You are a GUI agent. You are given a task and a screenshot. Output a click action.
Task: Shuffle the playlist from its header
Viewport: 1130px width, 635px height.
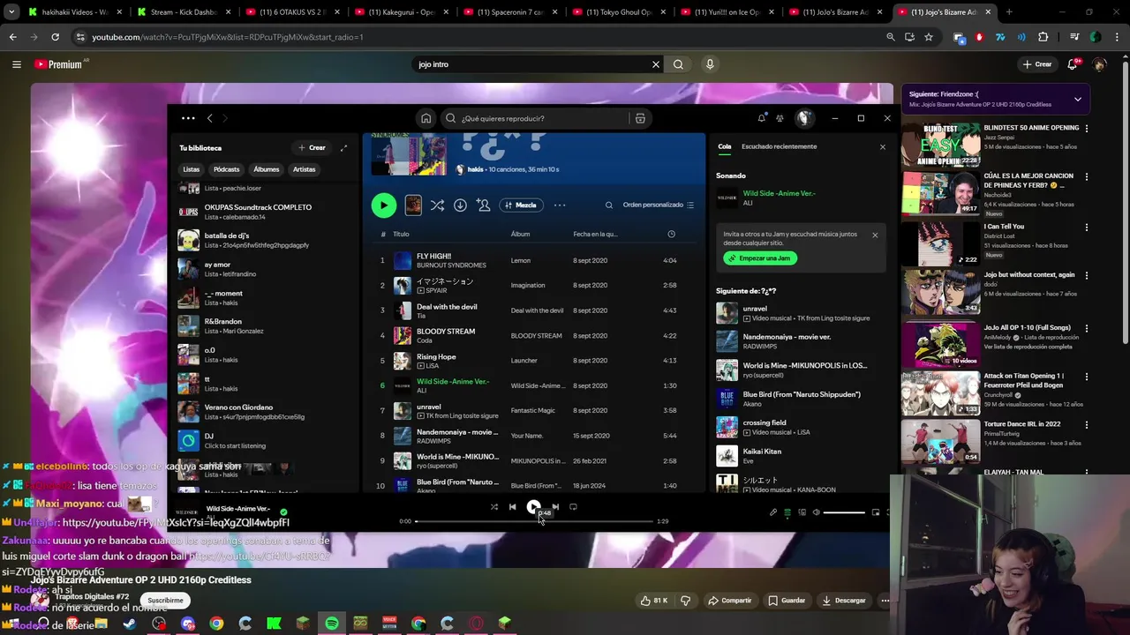437,205
